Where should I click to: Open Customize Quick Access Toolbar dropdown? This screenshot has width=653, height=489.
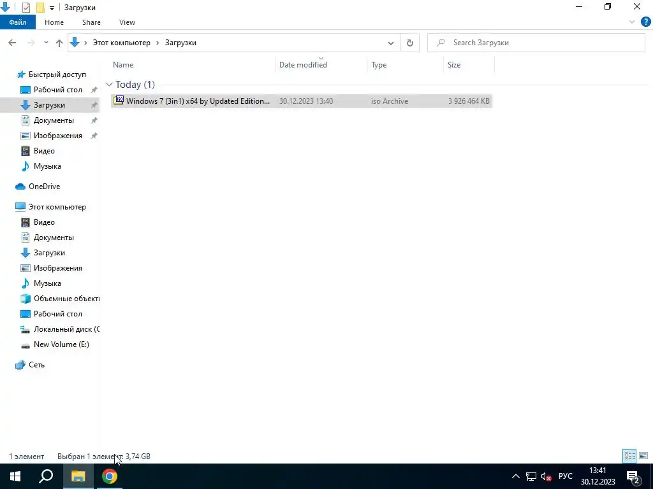click(52, 8)
